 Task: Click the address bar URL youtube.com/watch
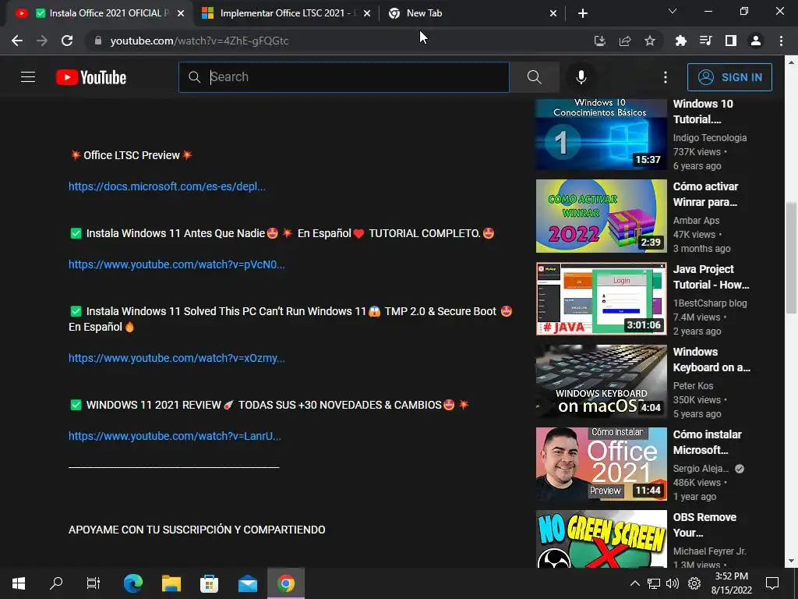[x=199, y=41]
